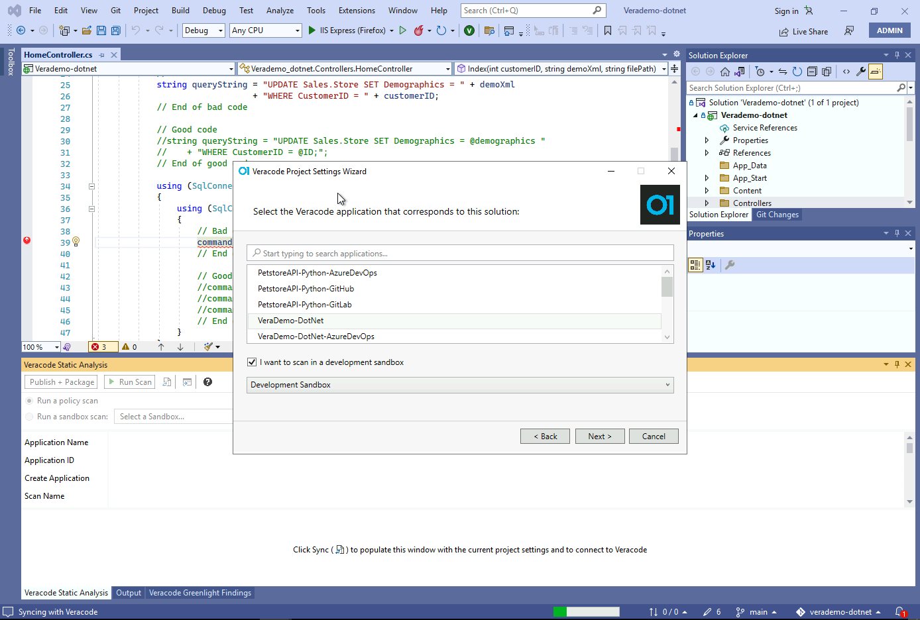This screenshot has width=920, height=620.
Task: Click the ADMIN button in title bar
Action: pyautogui.click(x=890, y=30)
